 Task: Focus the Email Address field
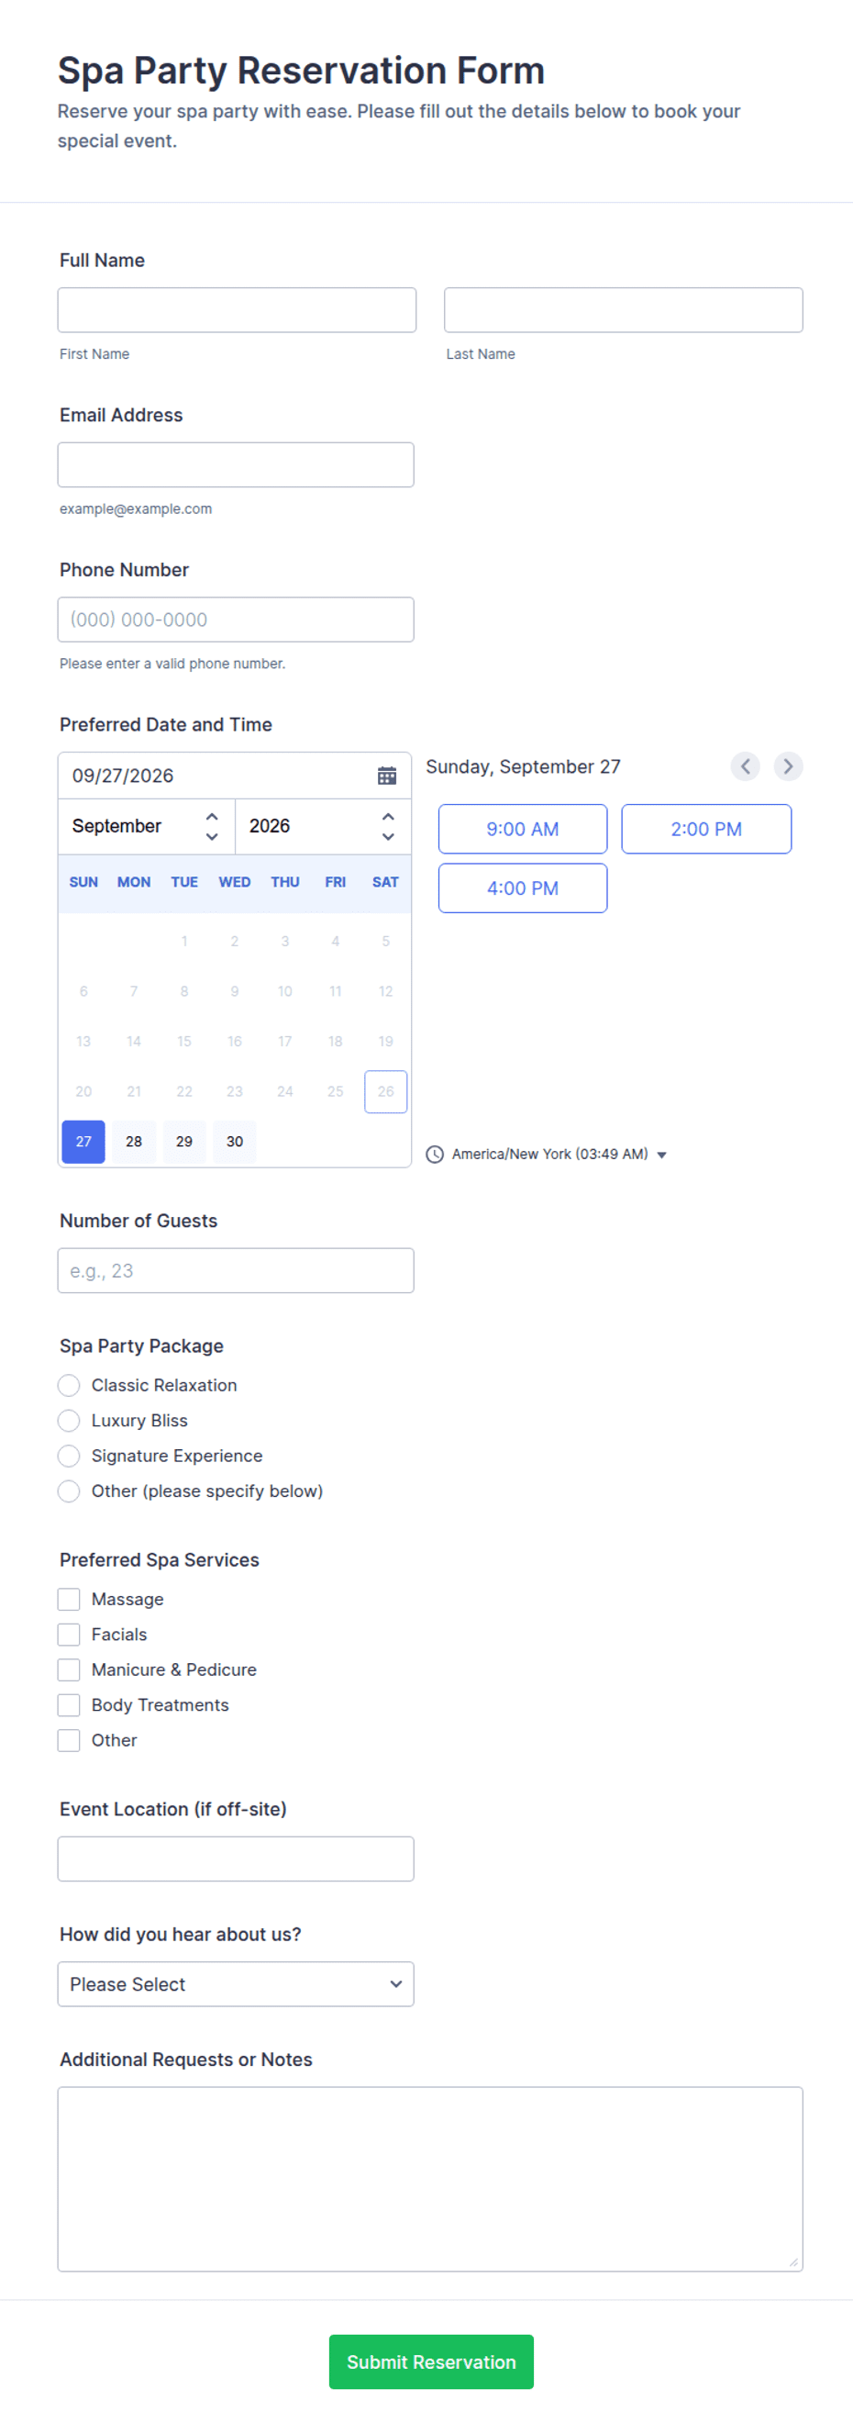pos(235,465)
